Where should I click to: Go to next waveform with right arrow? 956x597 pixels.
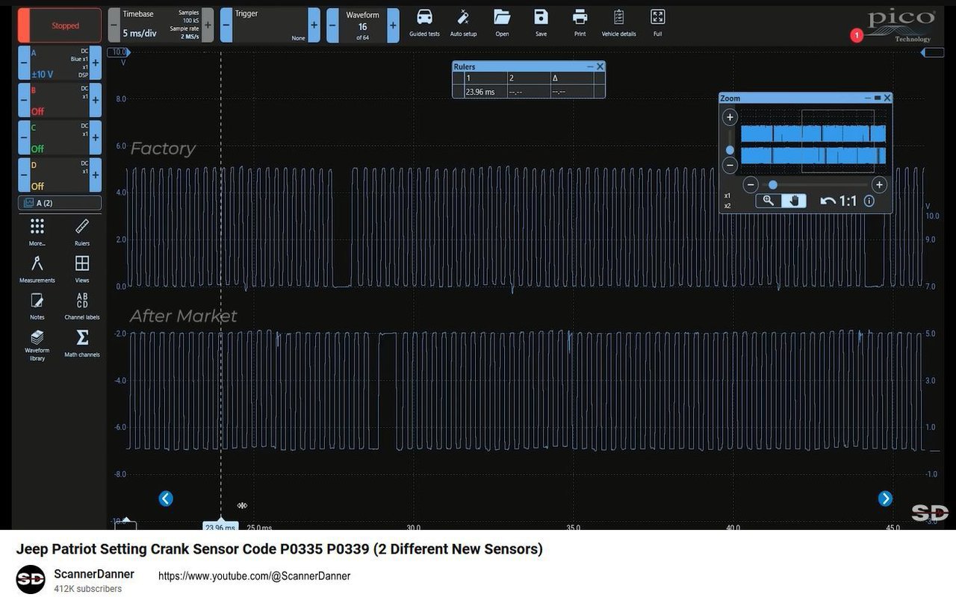pos(885,498)
